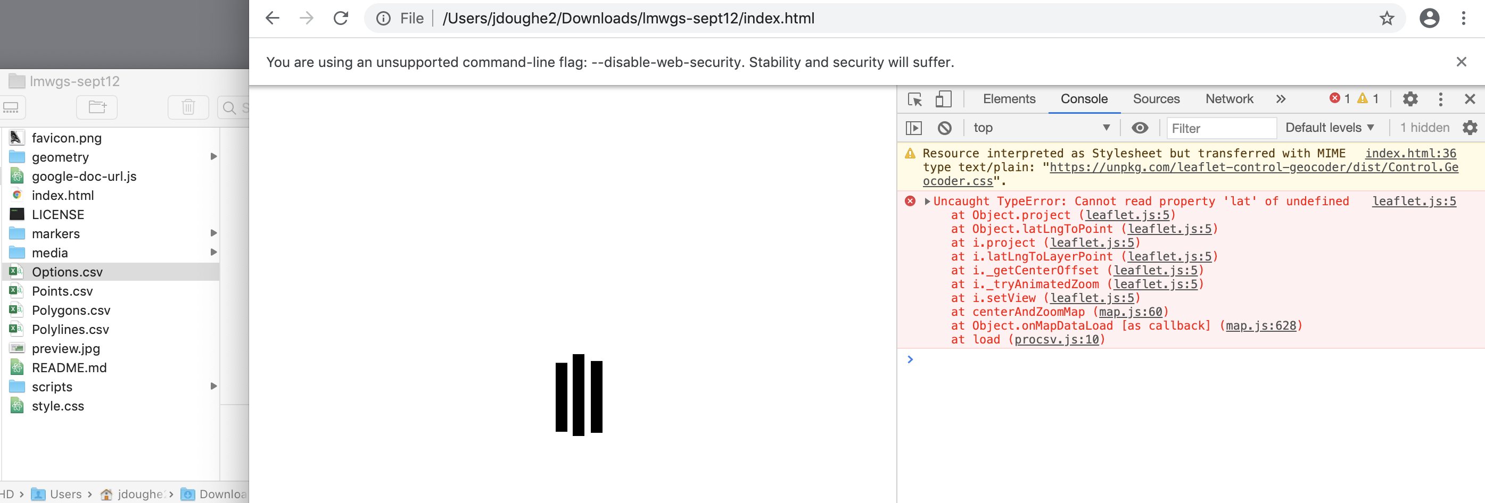Bookmark the page with the star icon
1485x503 pixels.
(x=1387, y=18)
